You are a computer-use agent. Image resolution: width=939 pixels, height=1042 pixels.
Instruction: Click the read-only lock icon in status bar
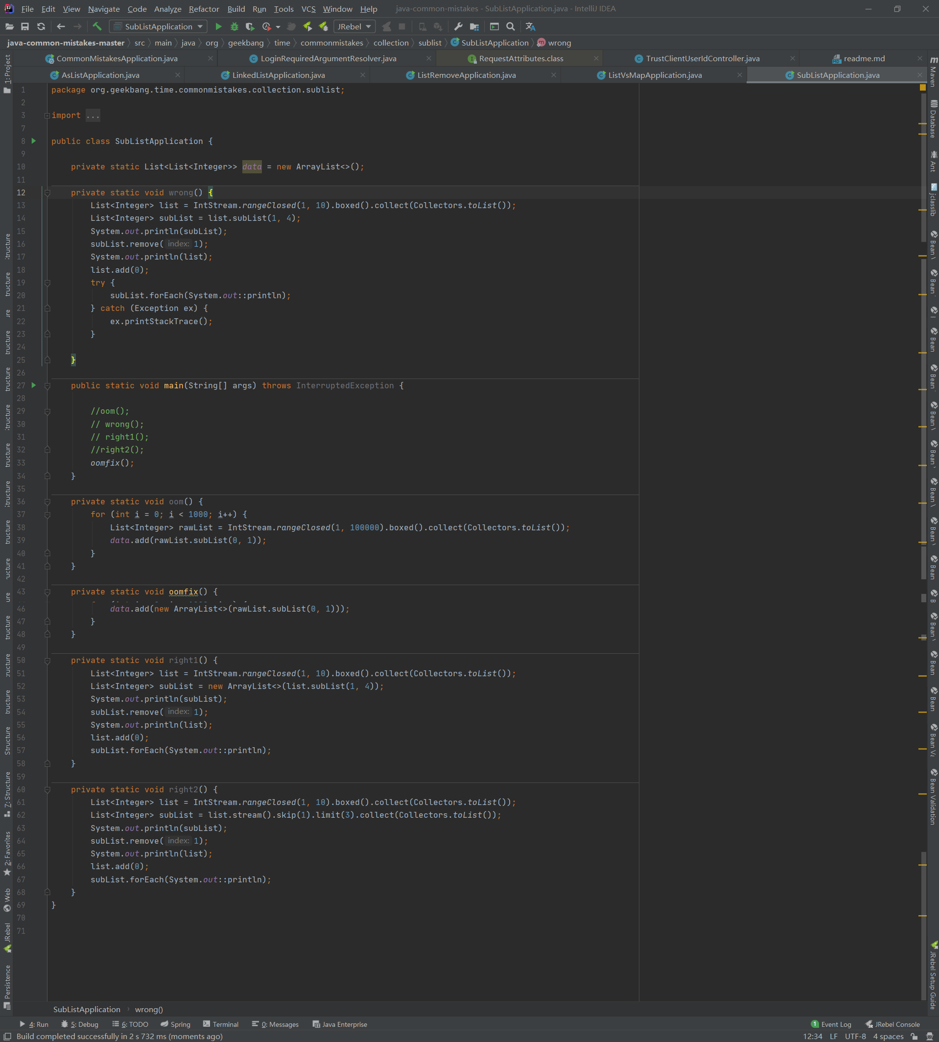pos(914,1036)
